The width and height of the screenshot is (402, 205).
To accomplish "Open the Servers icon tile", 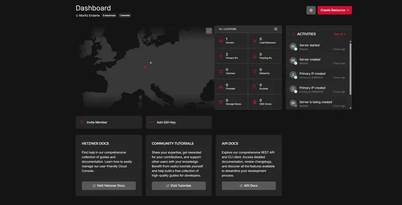I will (221, 41).
